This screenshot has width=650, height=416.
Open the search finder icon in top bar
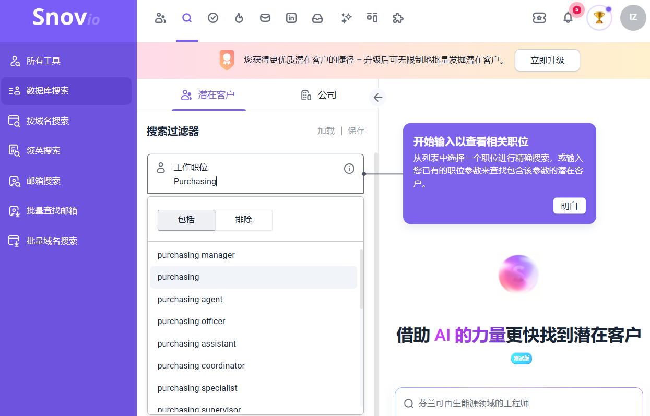(x=187, y=18)
